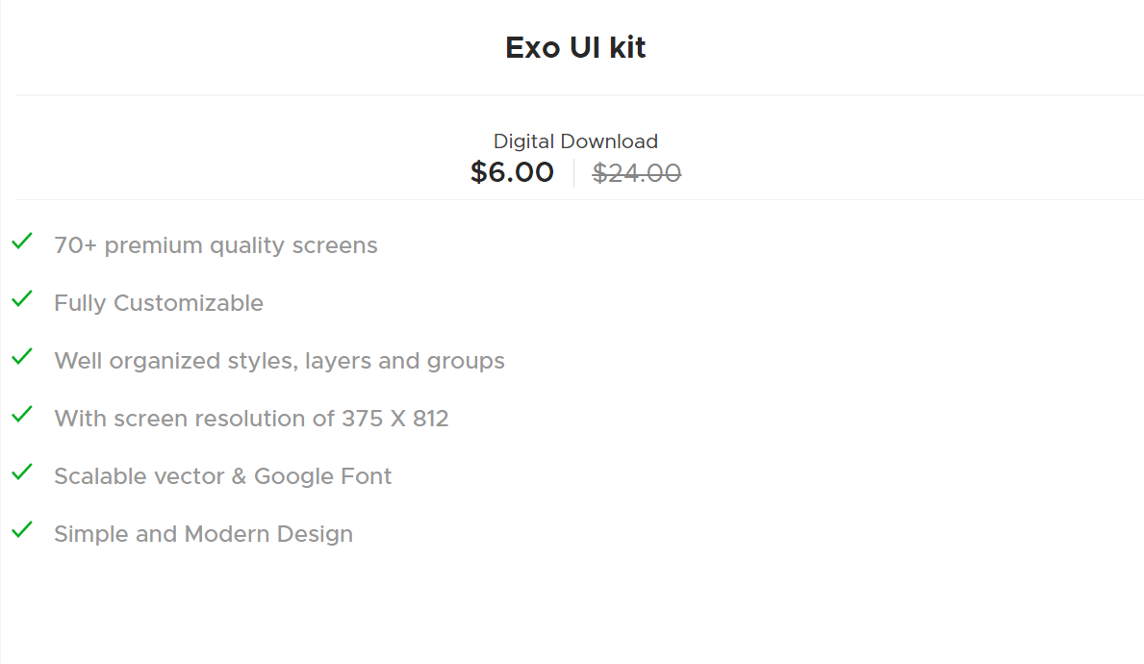This screenshot has width=1144, height=664.
Task: Select the Fully Customizable feature text
Action: coord(159,303)
